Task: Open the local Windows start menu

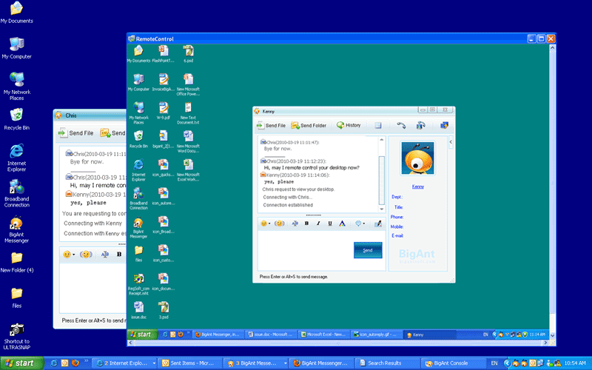Action: 21,363
